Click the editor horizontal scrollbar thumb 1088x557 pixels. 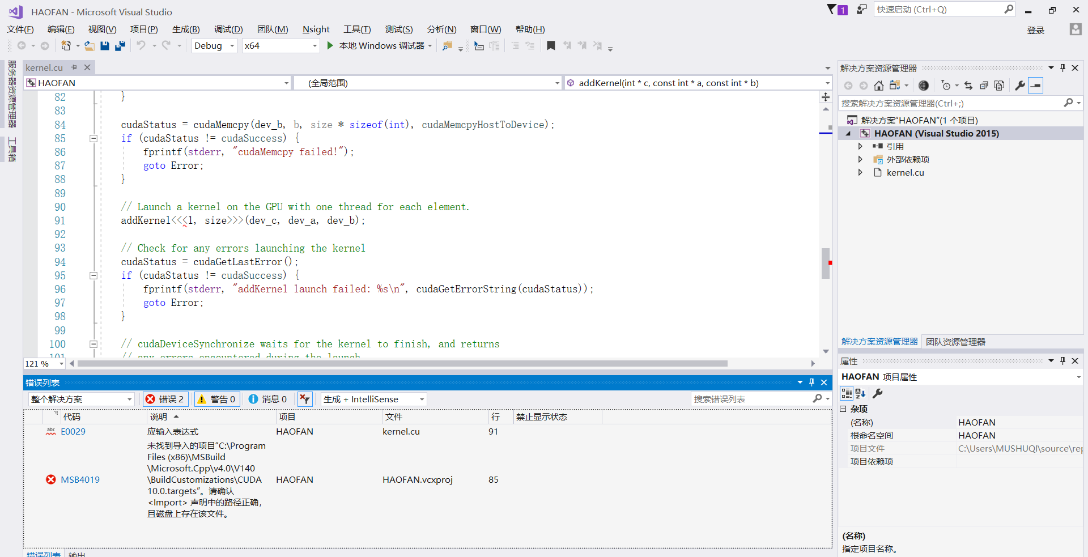point(402,364)
